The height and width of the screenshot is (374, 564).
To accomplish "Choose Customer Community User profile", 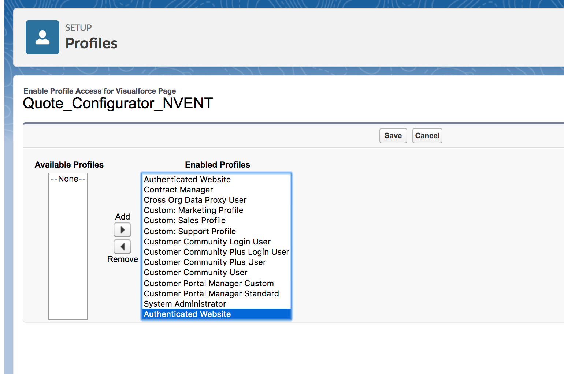I will (x=196, y=273).
